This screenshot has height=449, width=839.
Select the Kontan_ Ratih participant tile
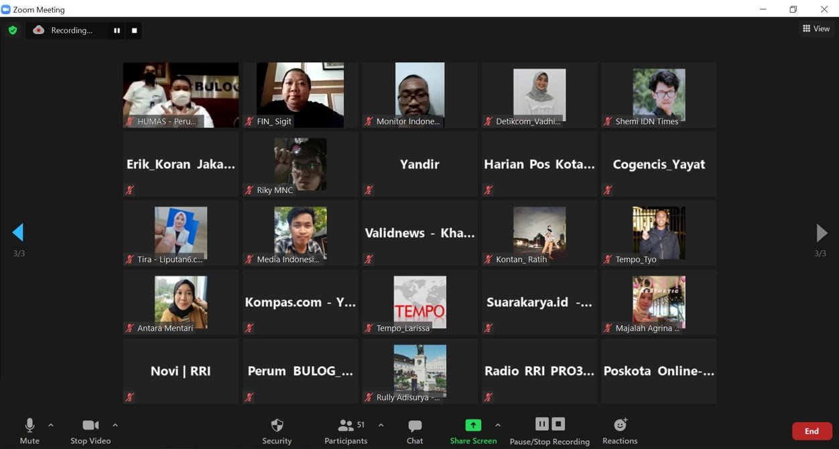(x=539, y=233)
